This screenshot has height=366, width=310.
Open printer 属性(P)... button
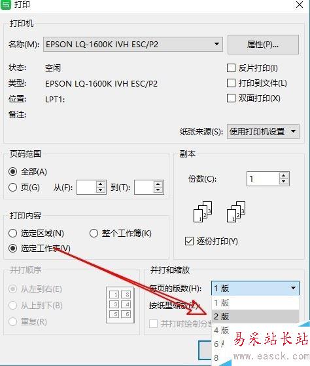(263, 45)
